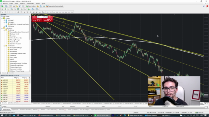Toggle the Navigator panel icon
This screenshot has height=117, width=209.
(17, 6)
